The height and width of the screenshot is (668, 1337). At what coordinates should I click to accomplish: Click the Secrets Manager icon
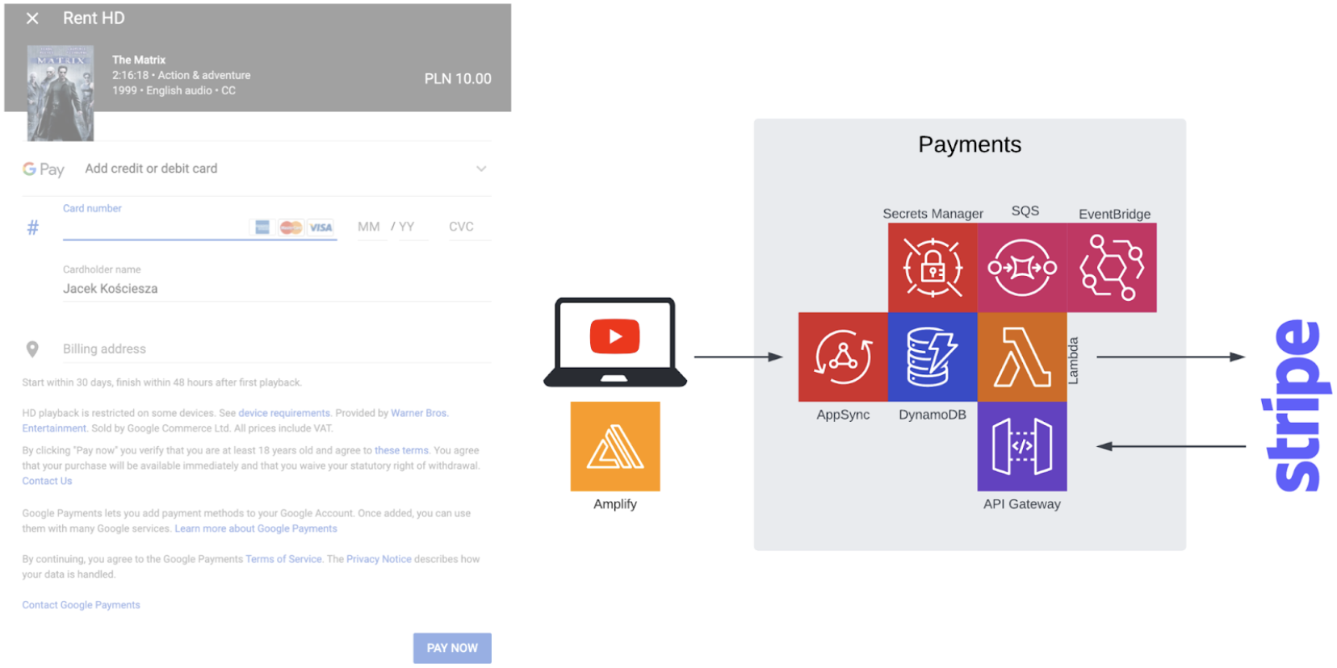point(933,268)
